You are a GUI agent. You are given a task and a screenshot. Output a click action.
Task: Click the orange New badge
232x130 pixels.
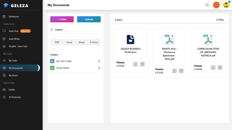[x=25, y=31]
